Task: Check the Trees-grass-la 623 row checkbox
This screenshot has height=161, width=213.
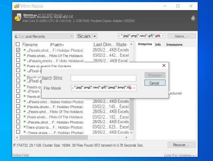Action: point(18,127)
